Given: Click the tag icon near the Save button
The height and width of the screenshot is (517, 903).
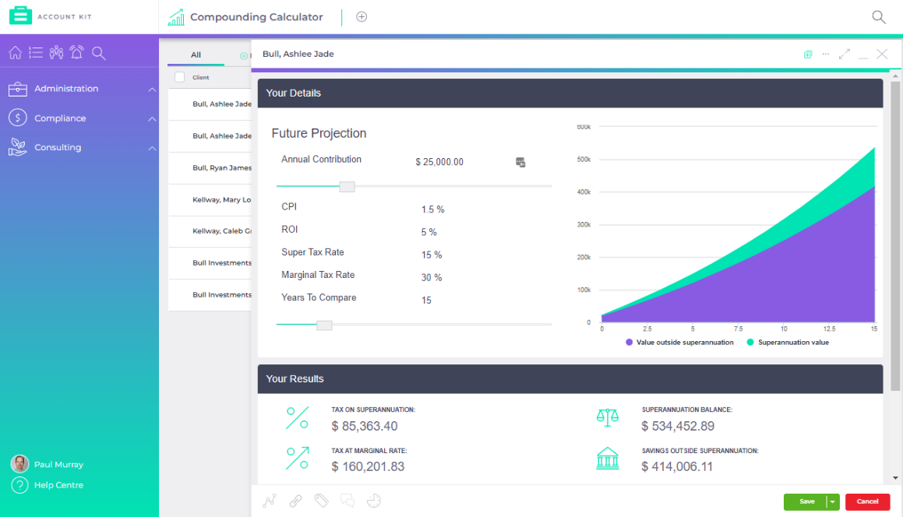Looking at the screenshot, I should click(x=322, y=501).
